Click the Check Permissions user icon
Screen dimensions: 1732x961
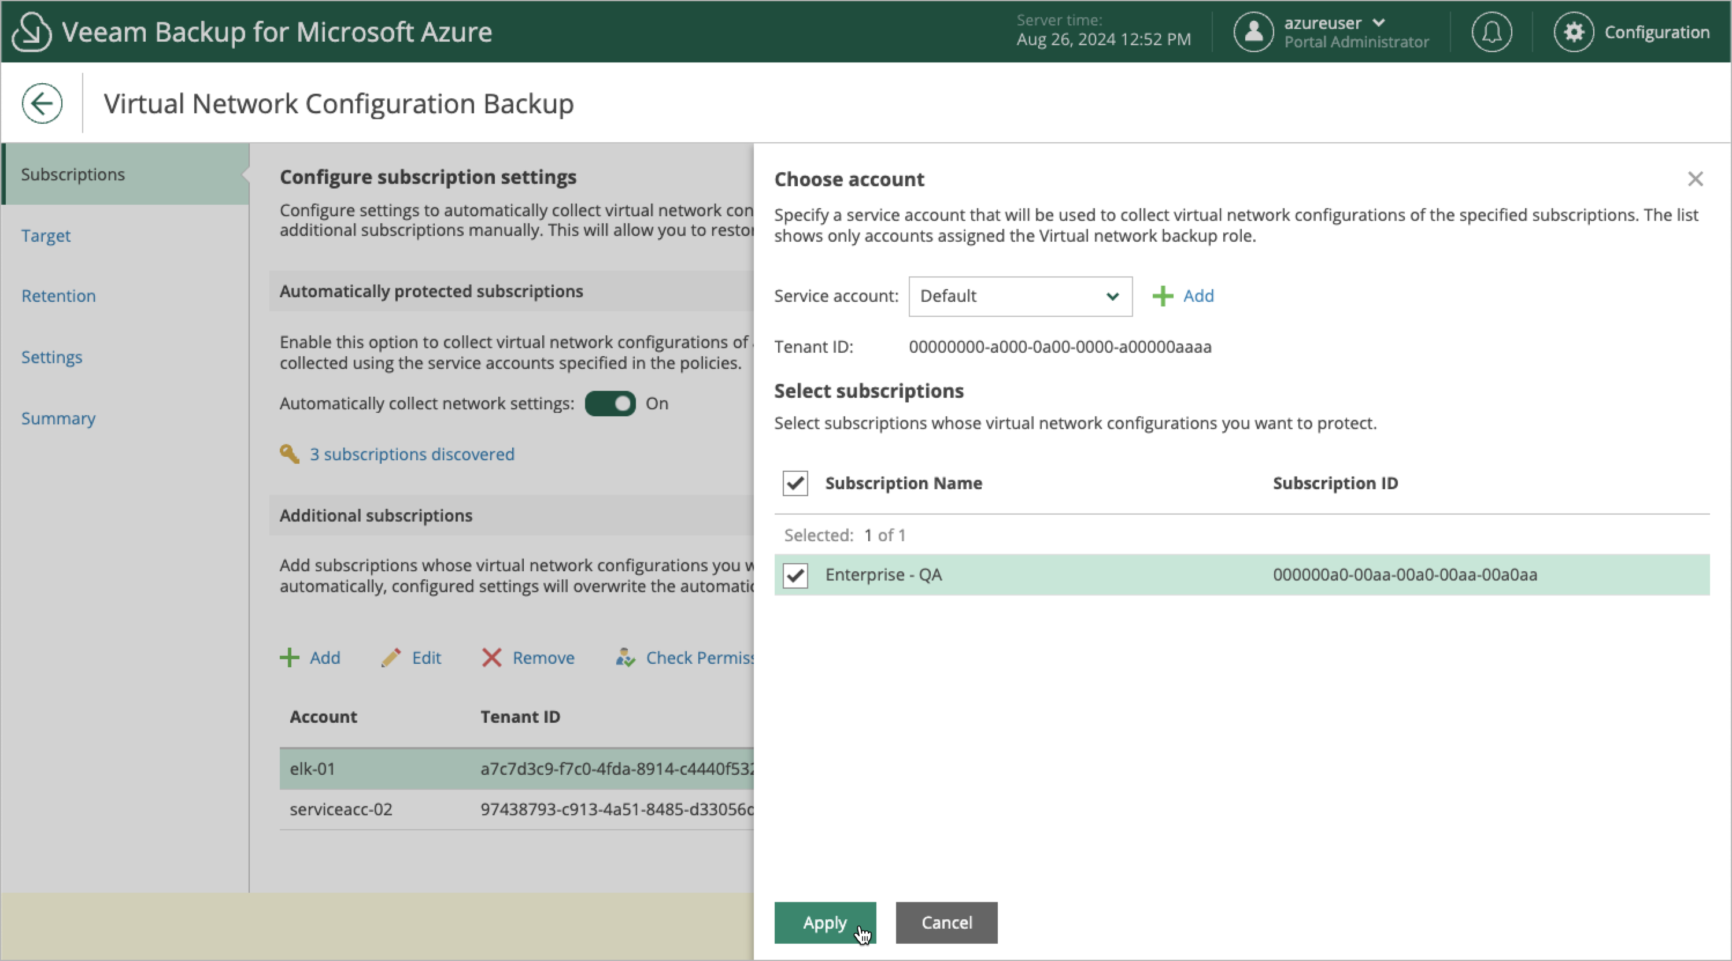click(x=626, y=657)
